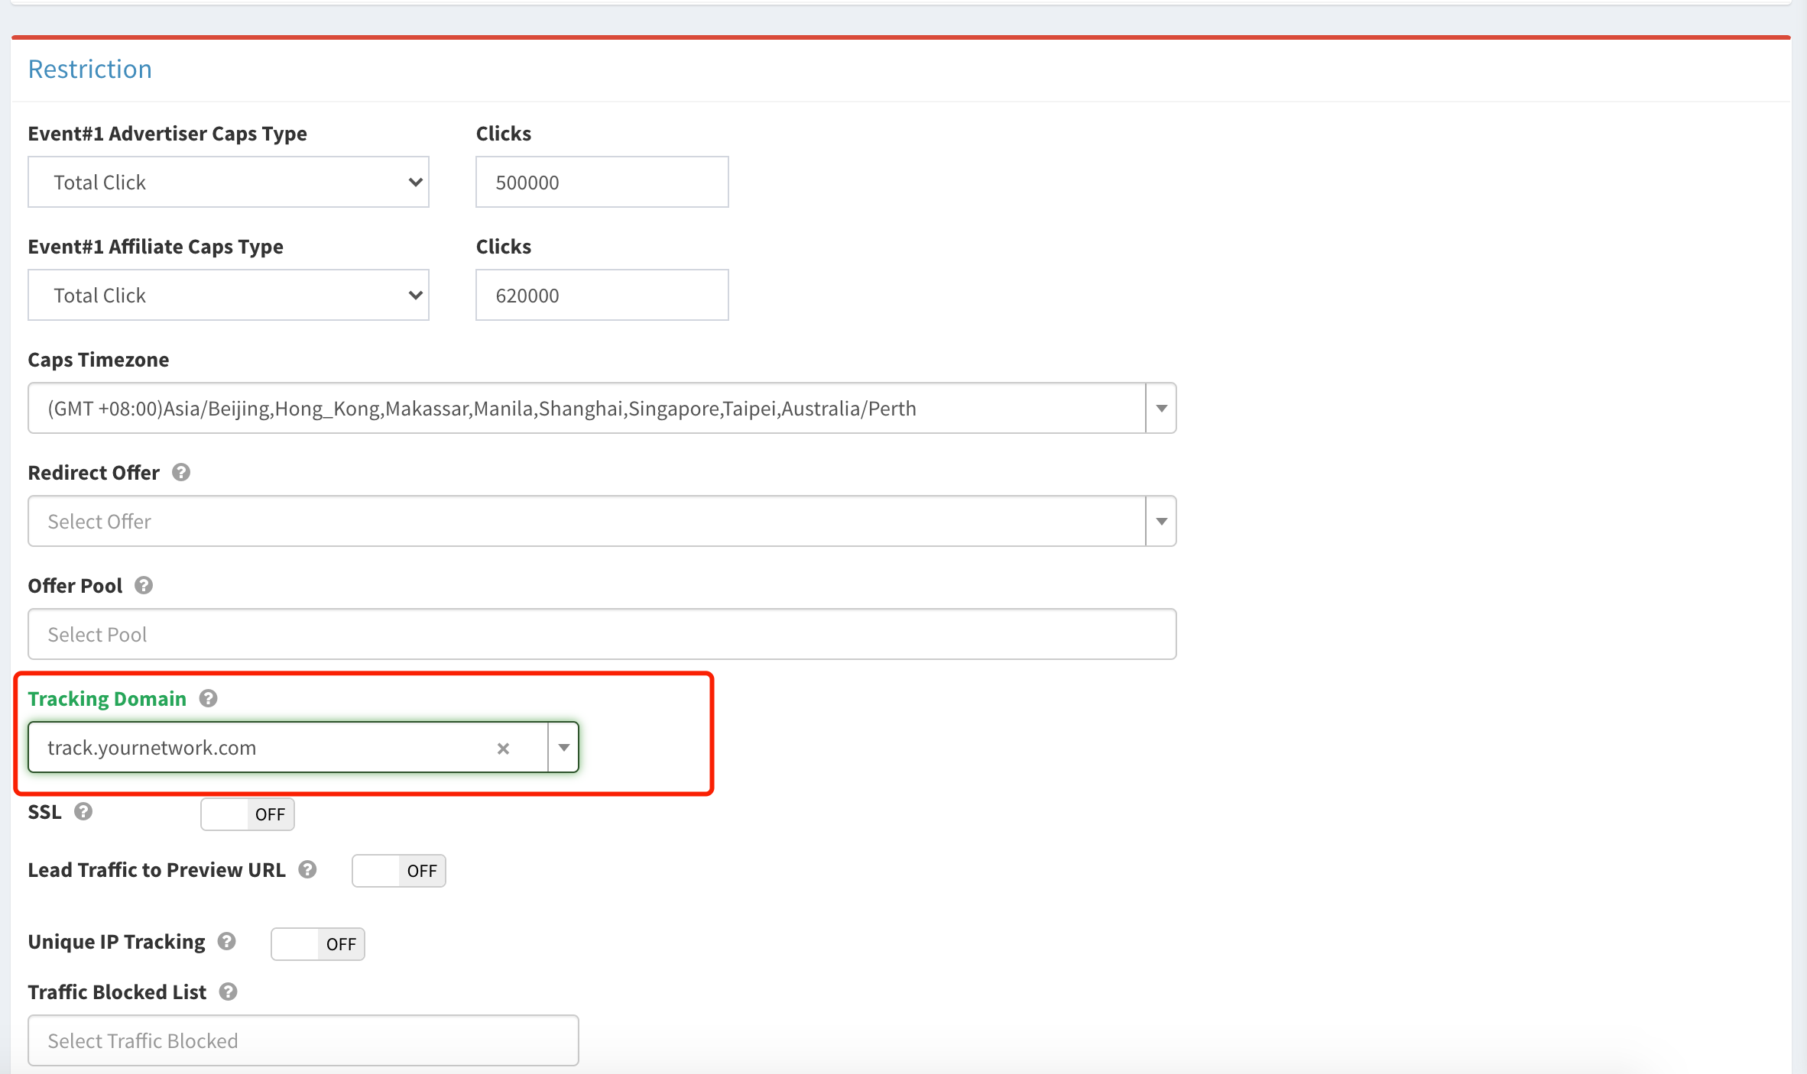Expand the Tracking Domain dropdown arrow
The image size is (1807, 1074).
[563, 748]
